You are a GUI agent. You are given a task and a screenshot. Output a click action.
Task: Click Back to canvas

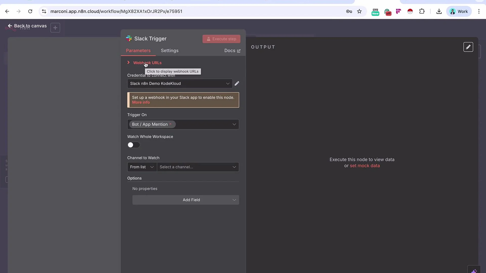pyautogui.click(x=27, y=26)
